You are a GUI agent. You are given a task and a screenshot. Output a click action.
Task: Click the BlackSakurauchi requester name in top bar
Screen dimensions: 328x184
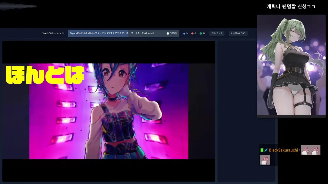coord(53,33)
